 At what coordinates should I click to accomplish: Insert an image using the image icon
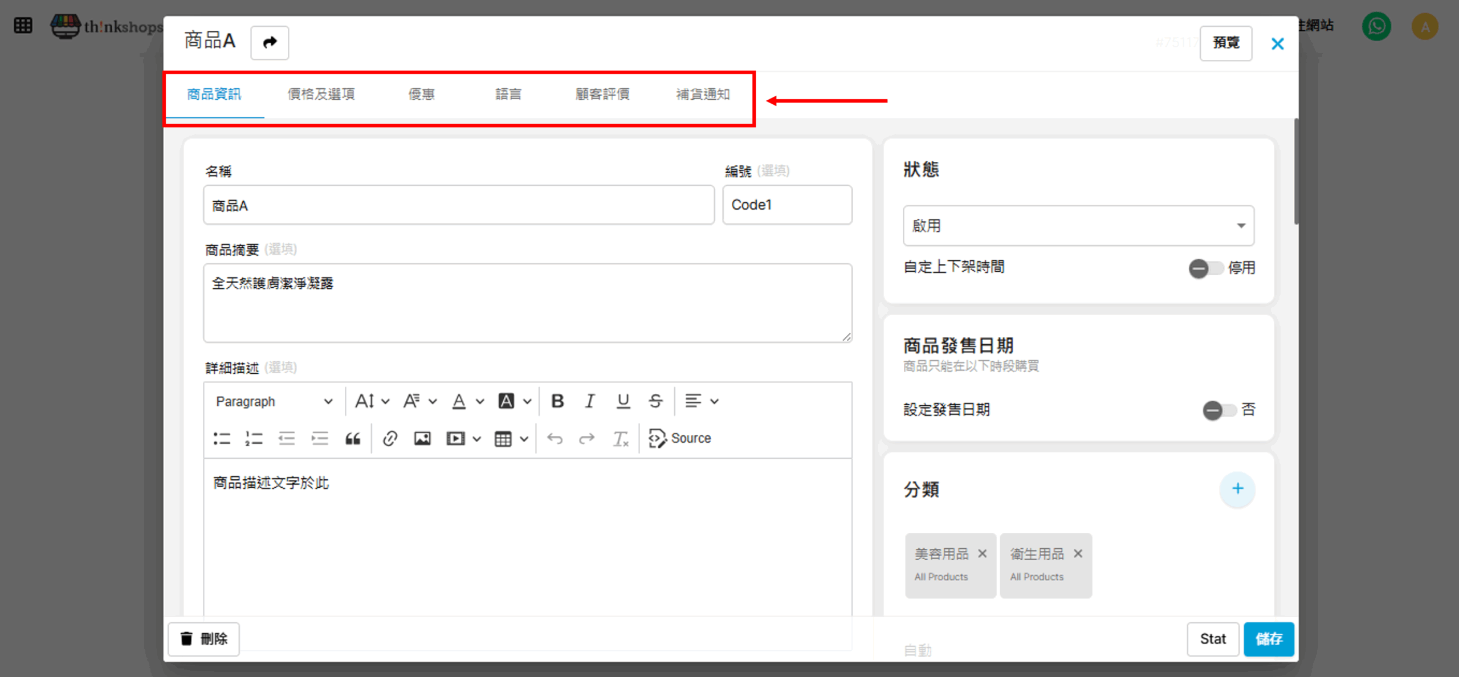422,438
